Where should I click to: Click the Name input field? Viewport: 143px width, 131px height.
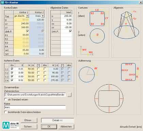[35, 107]
